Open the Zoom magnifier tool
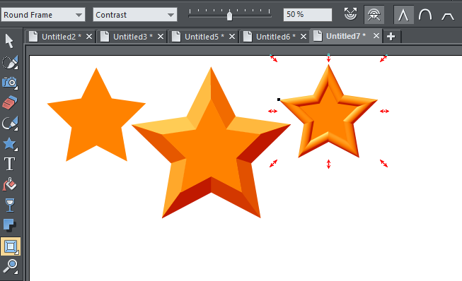The height and width of the screenshot is (281, 462). point(10,266)
